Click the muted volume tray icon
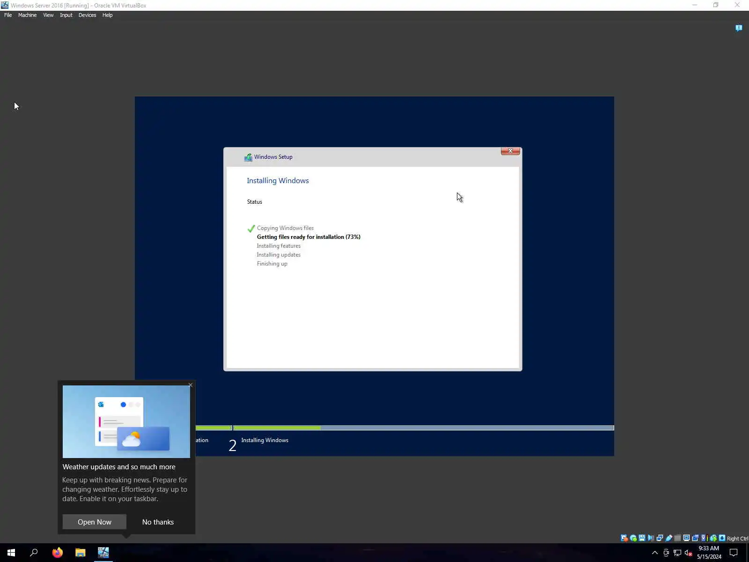 point(689,553)
